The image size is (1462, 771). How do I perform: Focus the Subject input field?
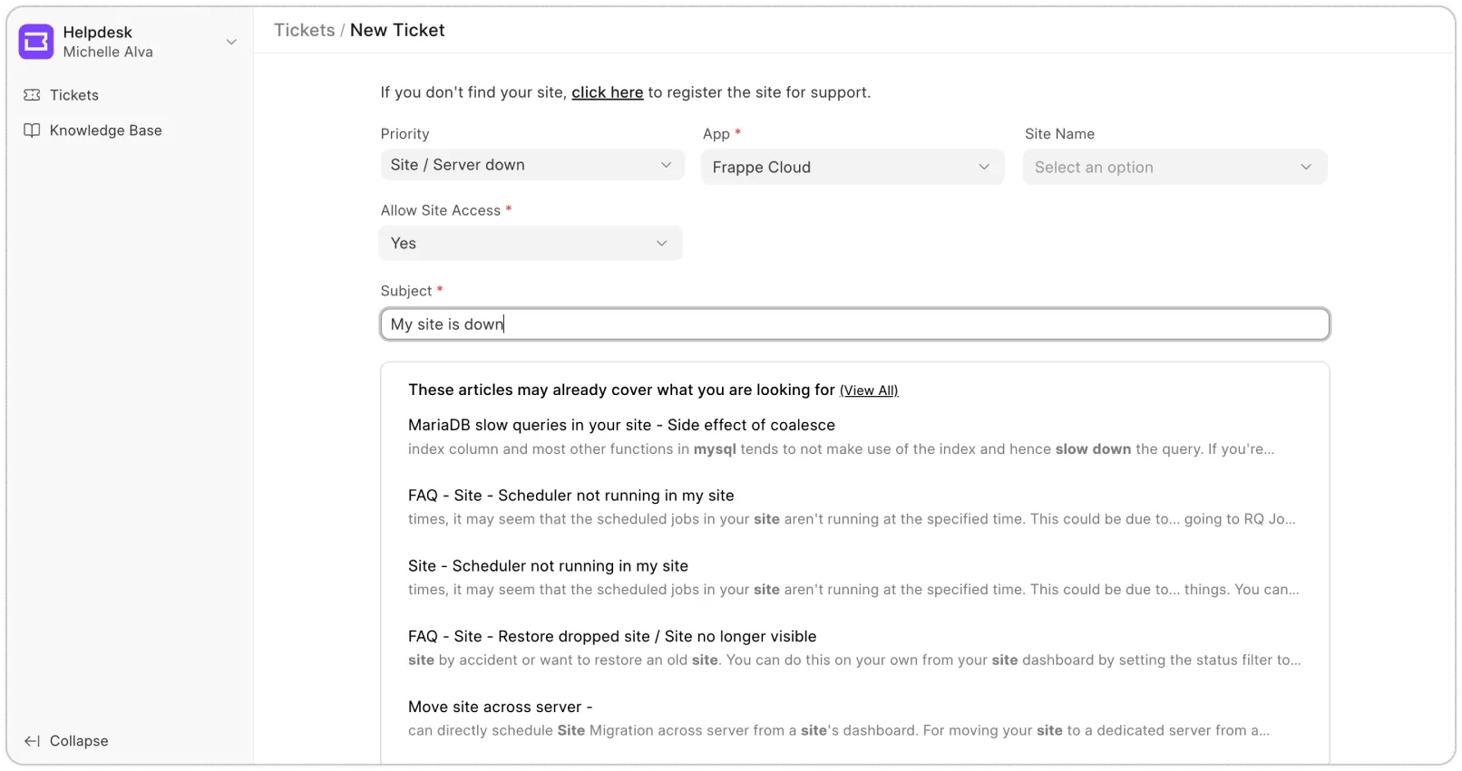854,324
